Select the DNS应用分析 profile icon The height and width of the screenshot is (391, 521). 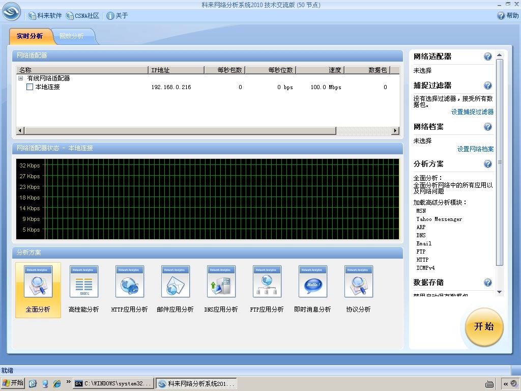tap(221, 290)
